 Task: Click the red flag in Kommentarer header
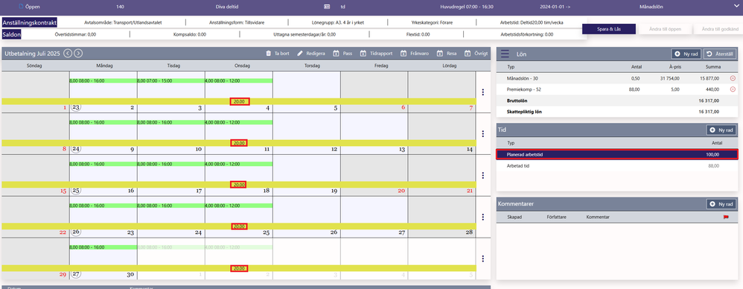pyautogui.click(x=725, y=217)
